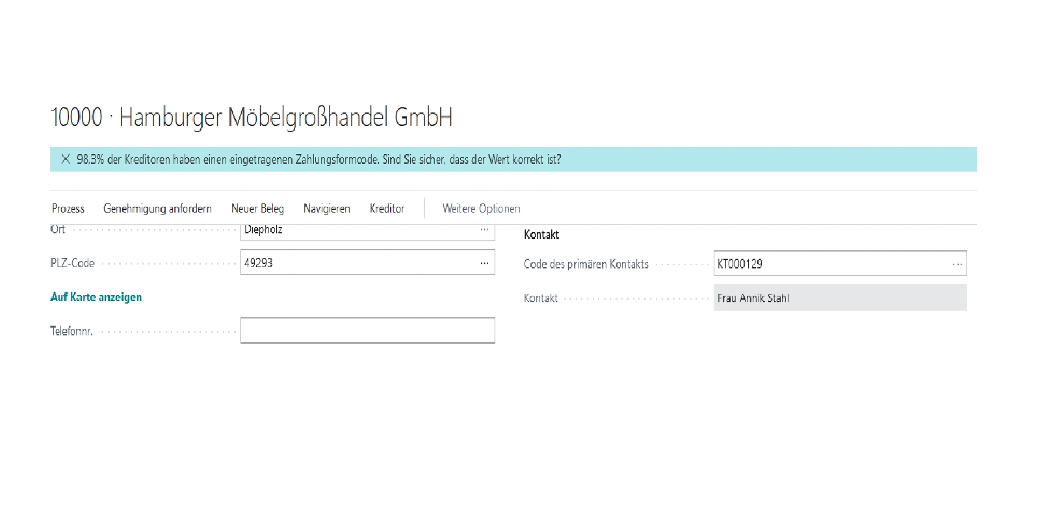Open lookup ellipsis for PLZ-Code field
The image size is (1040, 520).
[x=484, y=263]
